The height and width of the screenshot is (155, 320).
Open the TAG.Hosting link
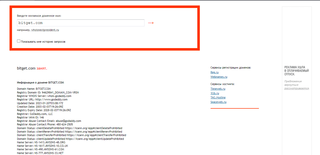point(218,97)
